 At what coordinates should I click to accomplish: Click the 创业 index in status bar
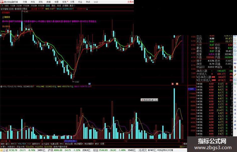[x=96, y=150]
